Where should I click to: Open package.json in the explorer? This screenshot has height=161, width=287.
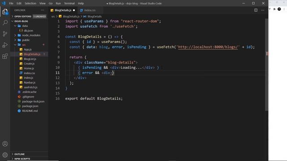click(30, 106)
